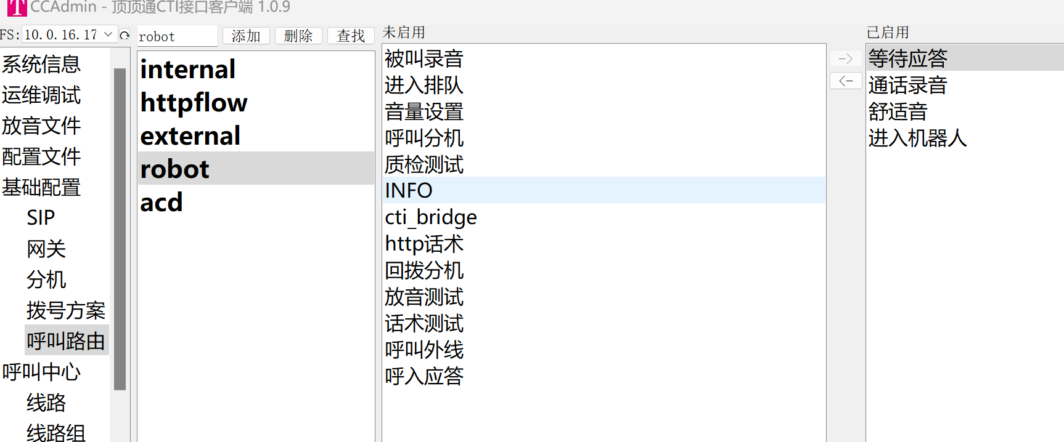Select 呼叫中心 in the sidebar
The height and width of the screenshot is (442, 1064).
41,372
